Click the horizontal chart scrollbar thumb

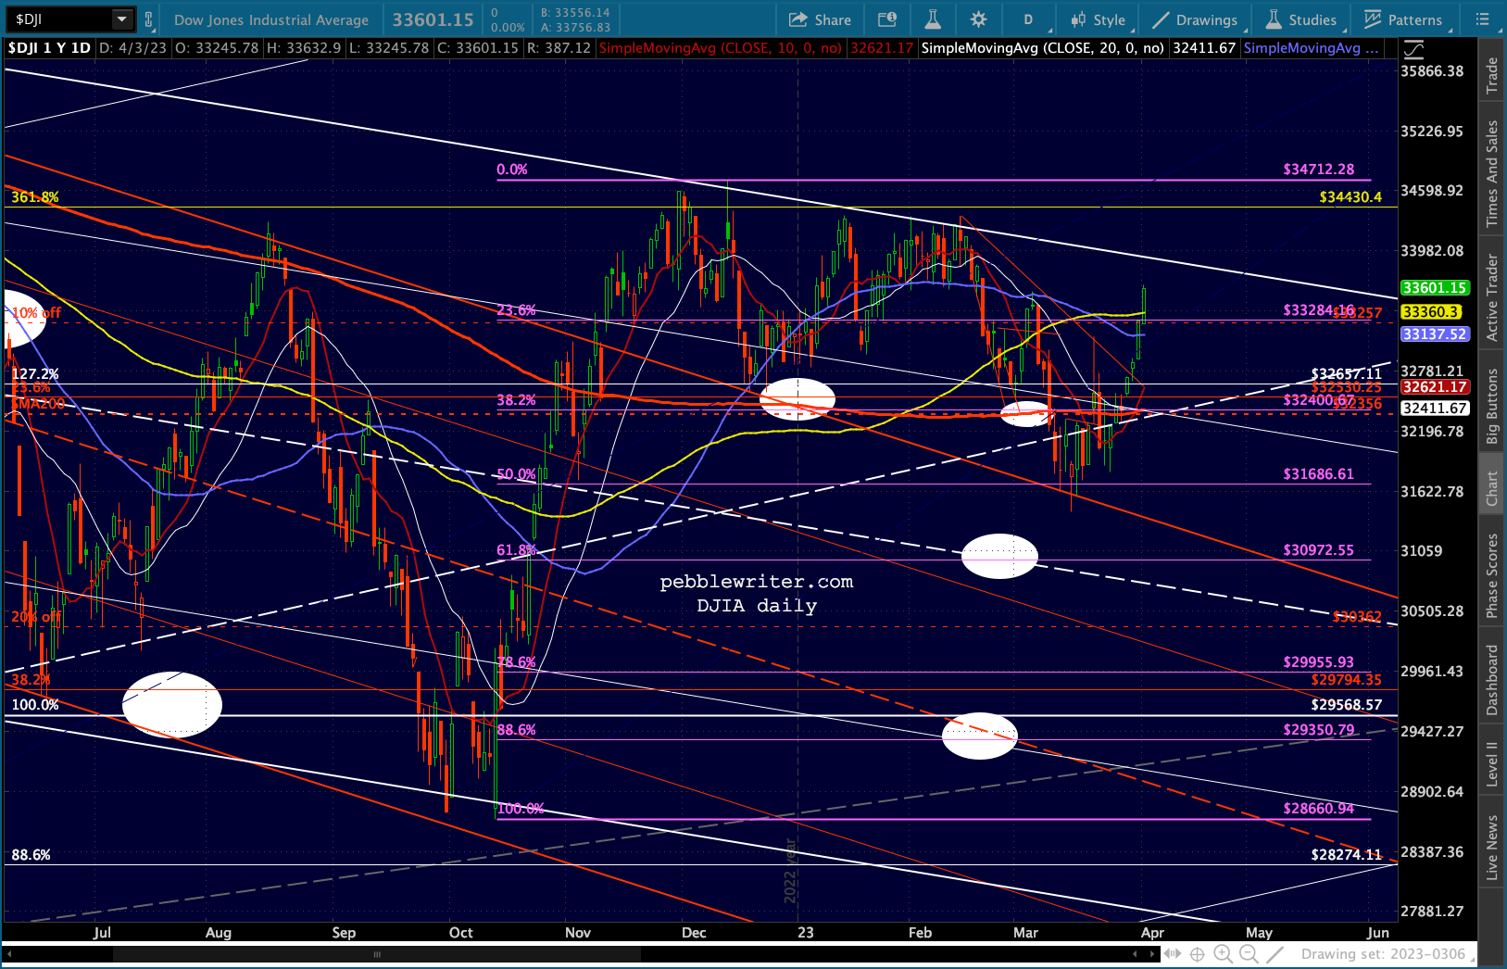click(377, 953)
